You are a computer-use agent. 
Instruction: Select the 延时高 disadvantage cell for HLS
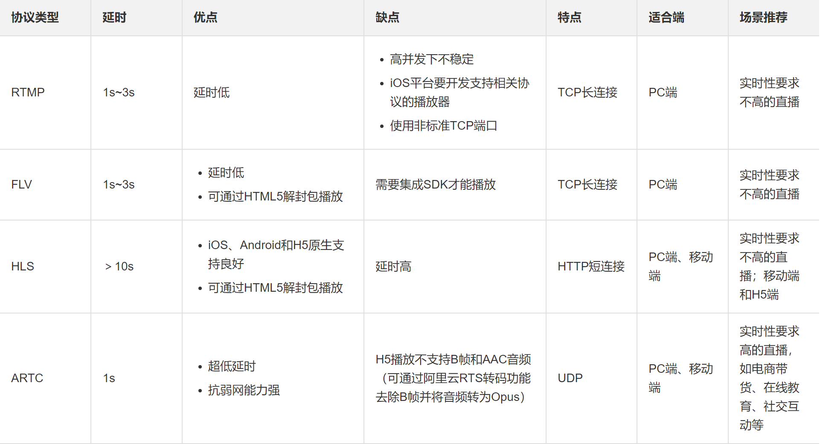(x=393, y=266)
